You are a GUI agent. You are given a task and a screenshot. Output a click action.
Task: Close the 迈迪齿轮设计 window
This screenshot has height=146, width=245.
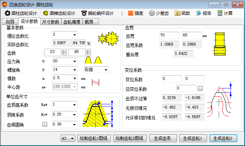[x=238, y=5]
